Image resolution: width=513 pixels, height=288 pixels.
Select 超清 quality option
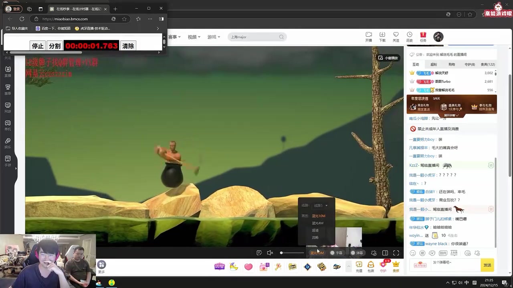315,230
